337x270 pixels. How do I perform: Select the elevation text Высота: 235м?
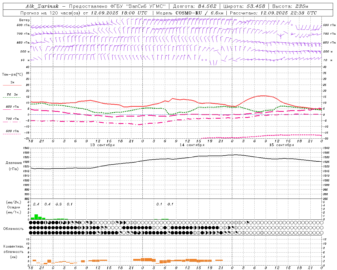click(x=290, y=6)
